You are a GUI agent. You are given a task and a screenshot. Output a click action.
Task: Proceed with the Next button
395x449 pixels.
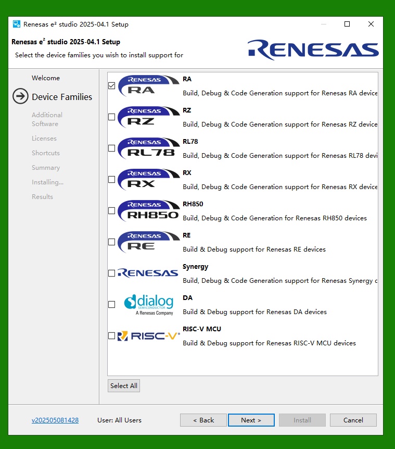coord(251,420)
